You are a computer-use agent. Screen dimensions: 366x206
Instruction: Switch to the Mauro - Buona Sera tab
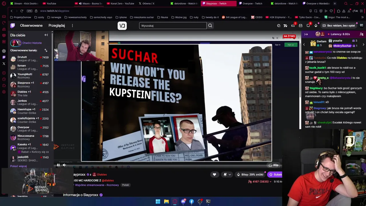(89, 3)
